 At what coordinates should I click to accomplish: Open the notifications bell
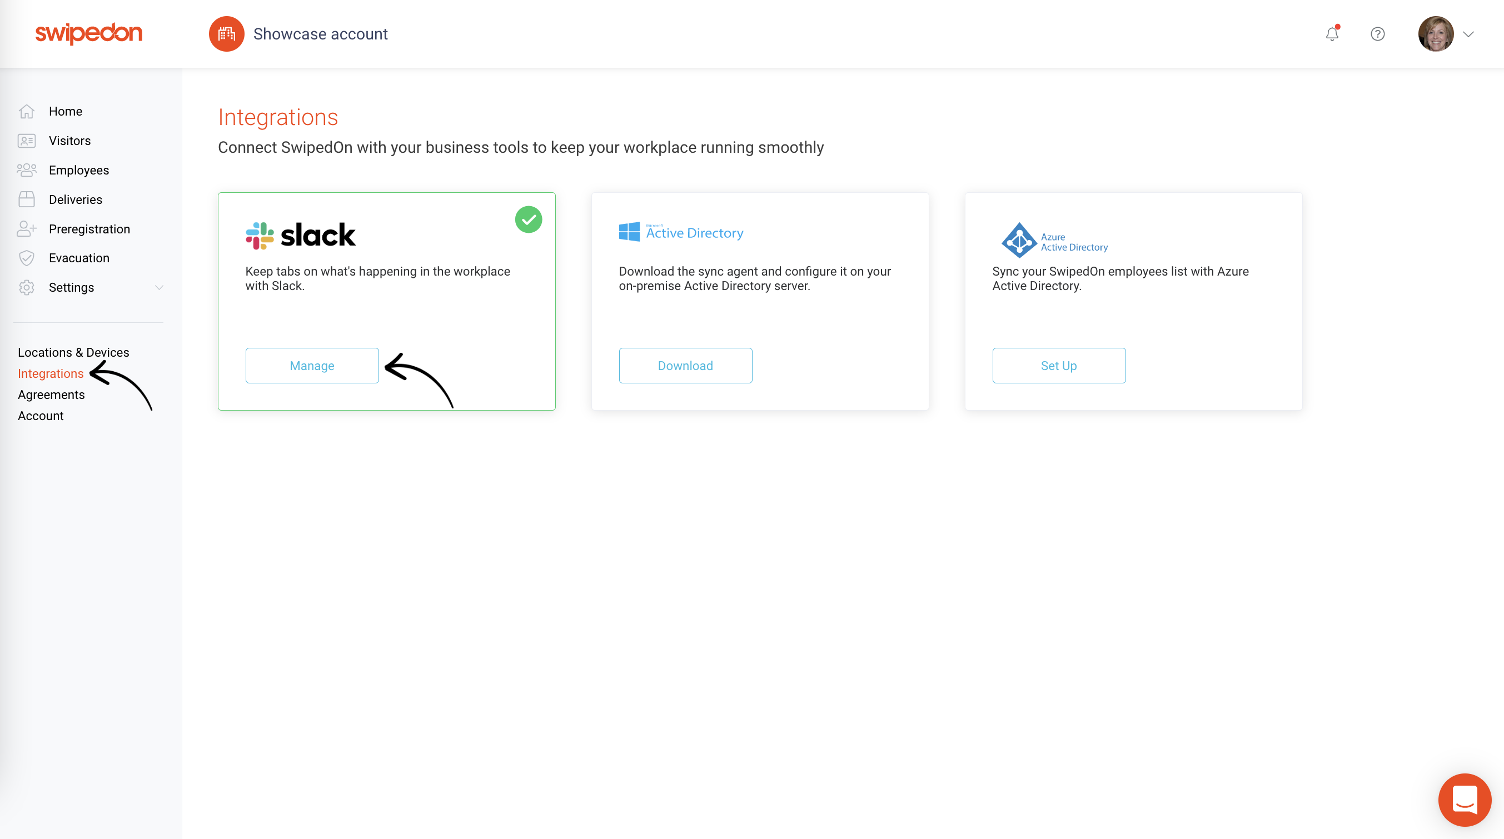1332,34
